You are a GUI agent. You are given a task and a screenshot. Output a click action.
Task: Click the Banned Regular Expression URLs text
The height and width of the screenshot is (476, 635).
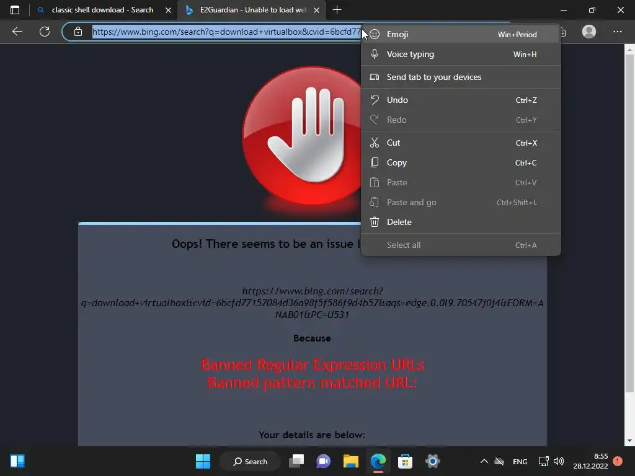(313, 364)
